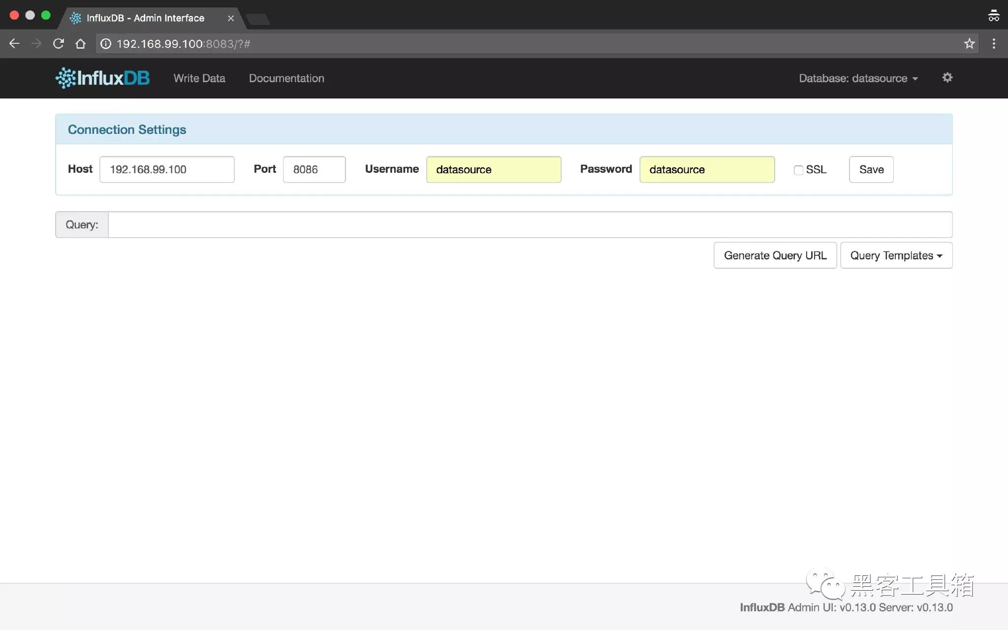
Task: Click the Connection Settings heading
Action: [127, 129]
